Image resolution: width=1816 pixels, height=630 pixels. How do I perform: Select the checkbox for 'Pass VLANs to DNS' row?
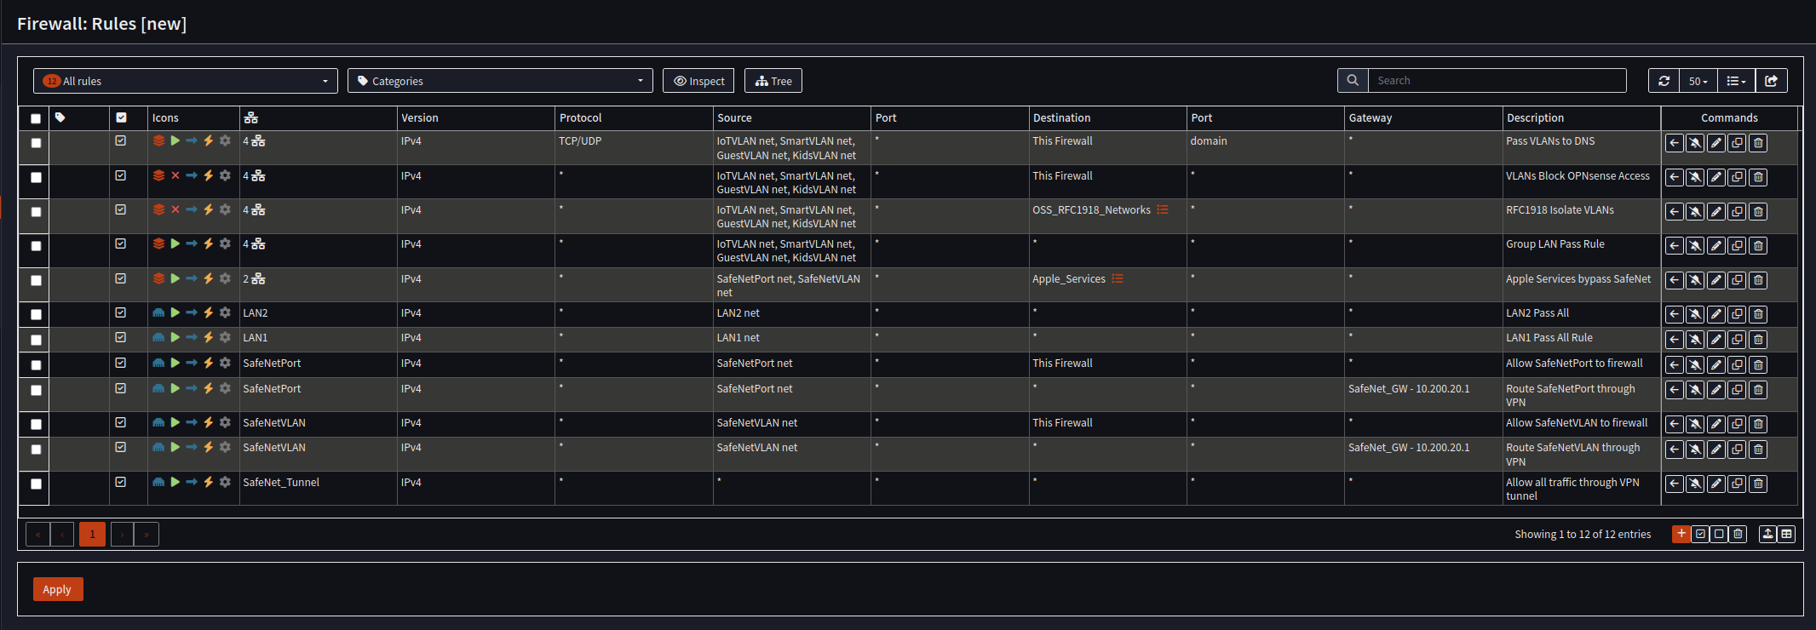[36, 143]
